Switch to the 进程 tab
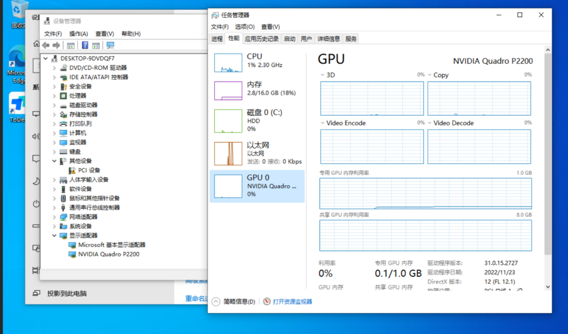 [x=217, y=39]
